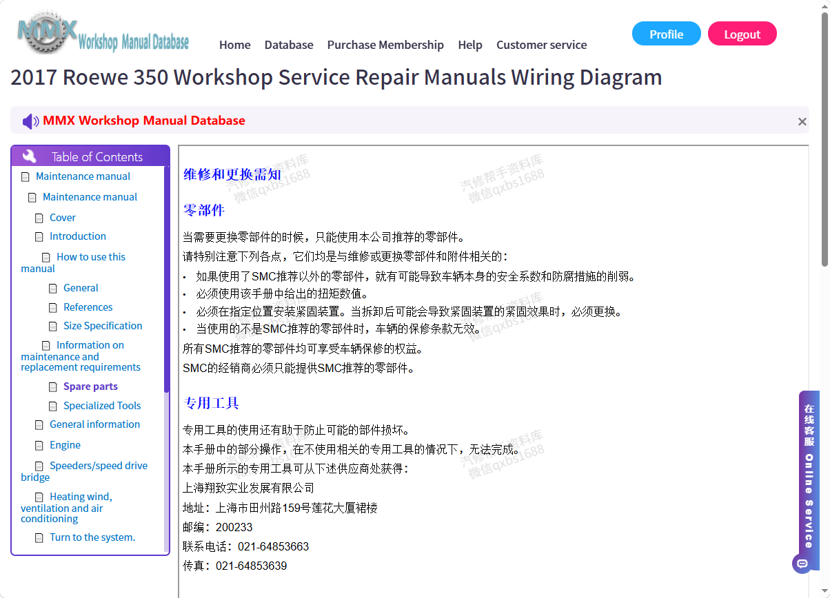This screenshot has width=830, height=598.
Task: Click the document icon beside Information on maintenance
Action: click(x=46, y=346)
